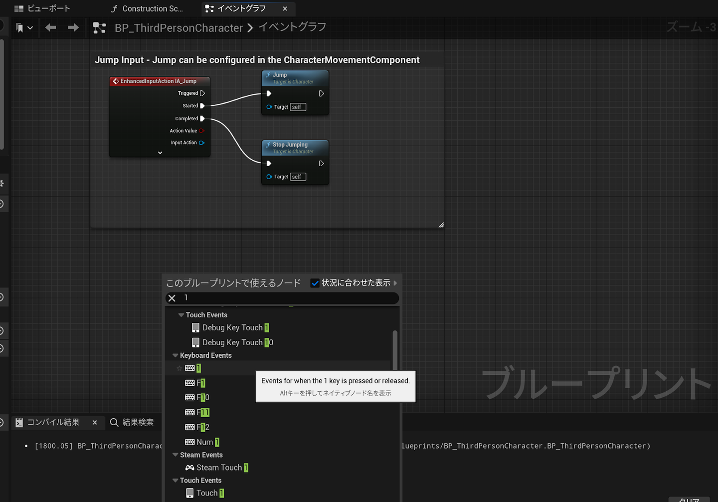
Task: Collapse the Keyboard Events category
Action: (175, 355)
